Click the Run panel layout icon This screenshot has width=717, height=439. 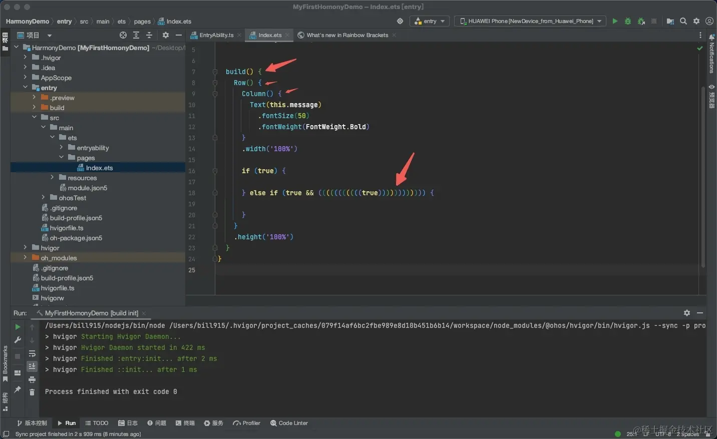coord(18,373)
